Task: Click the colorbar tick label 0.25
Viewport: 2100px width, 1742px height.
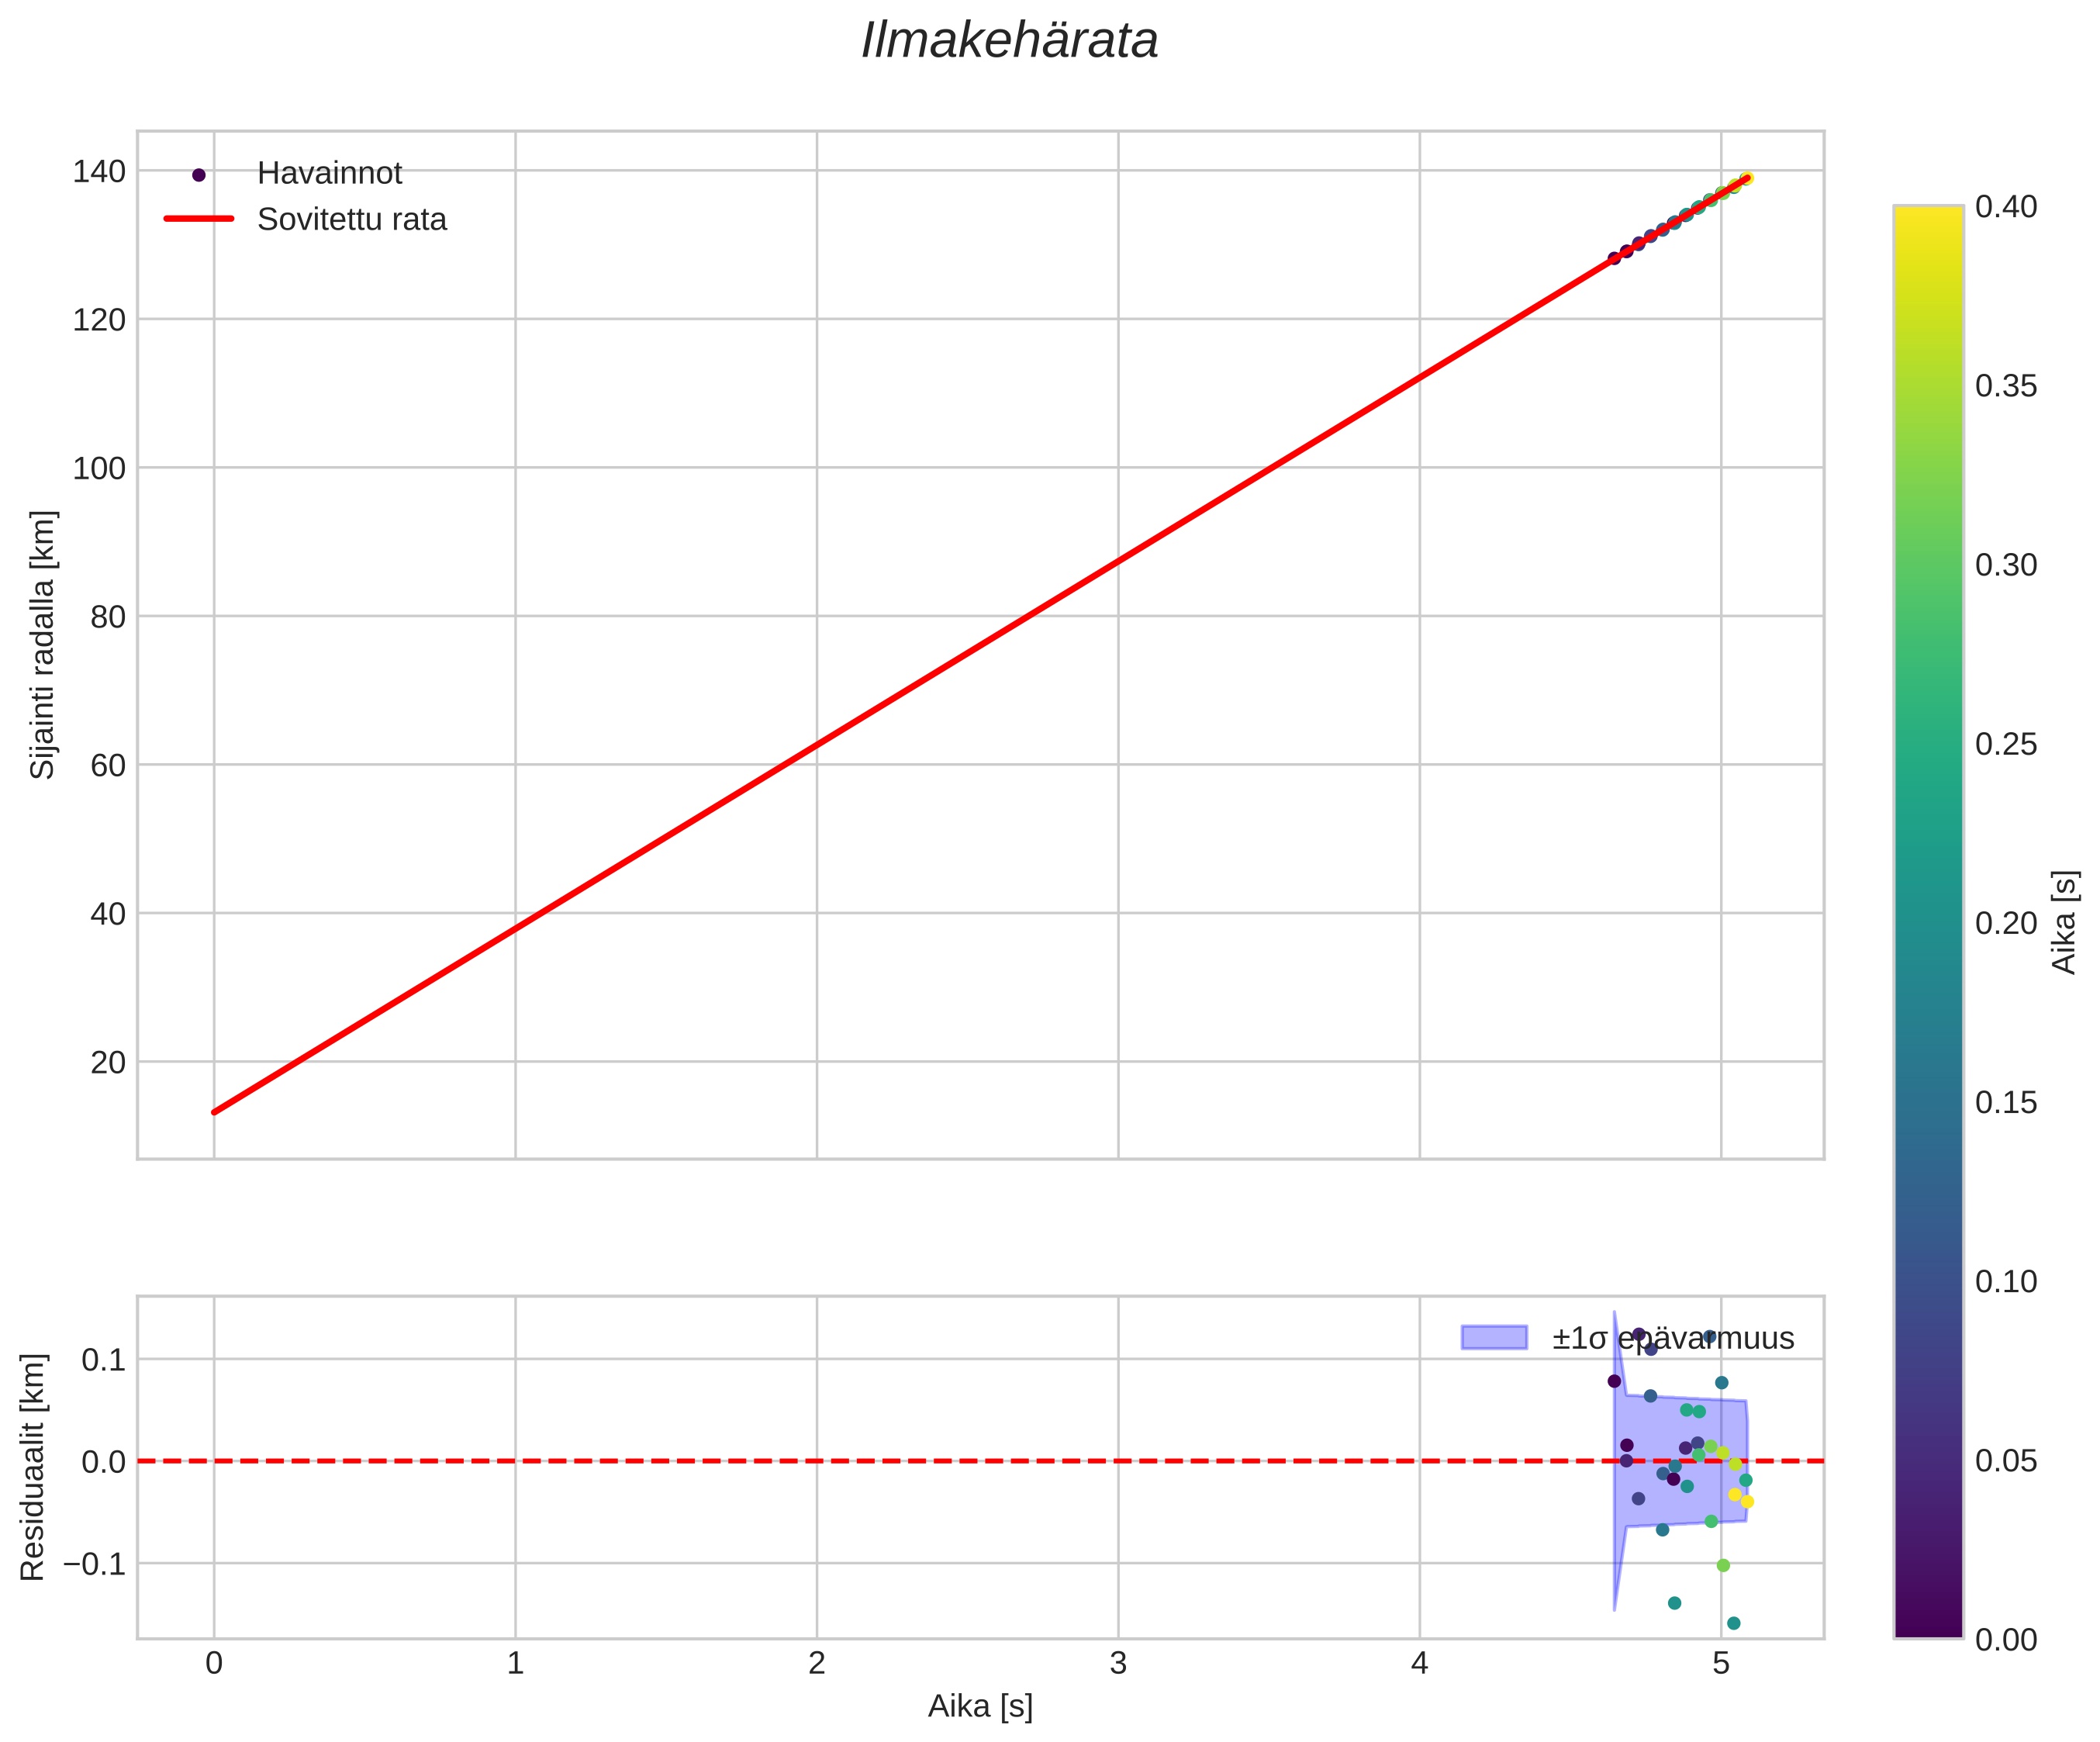Action: coord(2006,745)
